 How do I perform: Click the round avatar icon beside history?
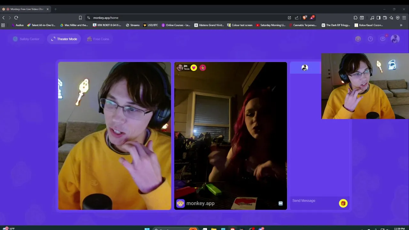358,39
